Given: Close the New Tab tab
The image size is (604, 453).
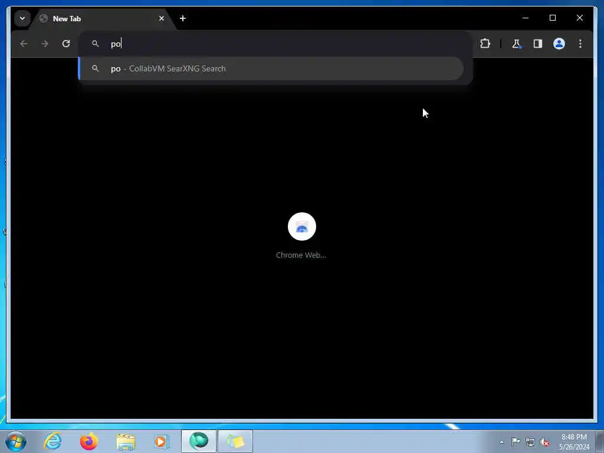Looking at the screenshot, I should (162, 18).
